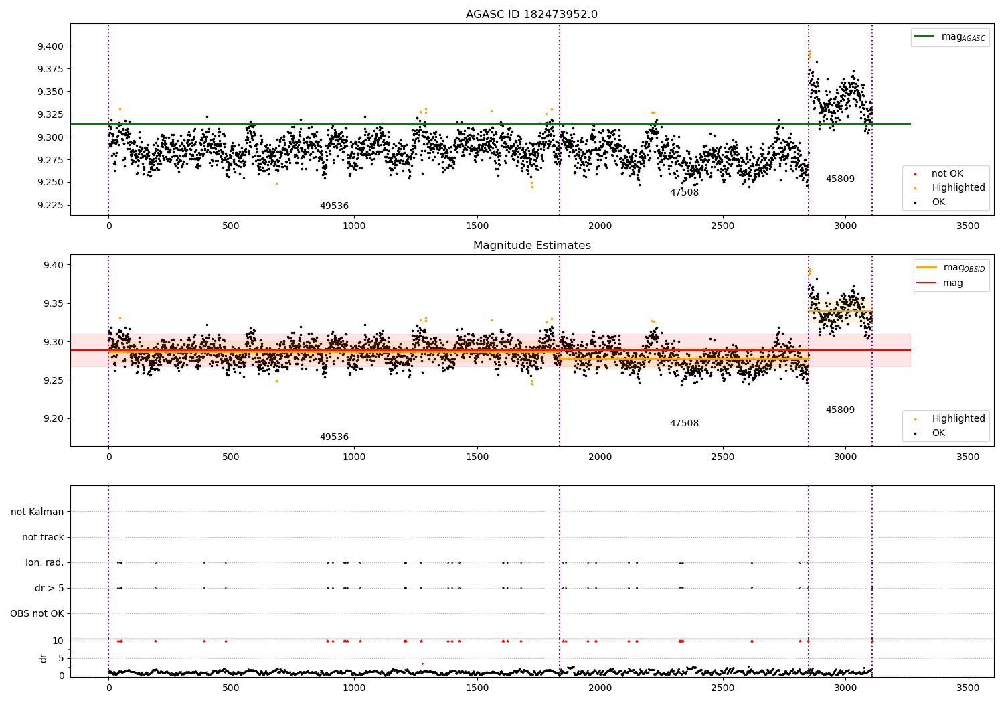Click the 1500 x-tick under middle plot
The image size is (1004, 703).
pos(477,457)
